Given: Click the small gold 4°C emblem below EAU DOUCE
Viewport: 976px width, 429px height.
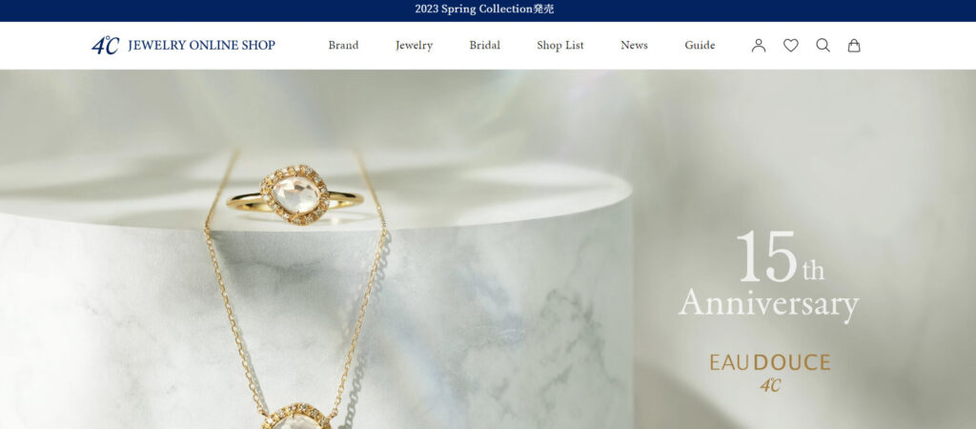Looking at the screenshot, I should pos(770,385).
